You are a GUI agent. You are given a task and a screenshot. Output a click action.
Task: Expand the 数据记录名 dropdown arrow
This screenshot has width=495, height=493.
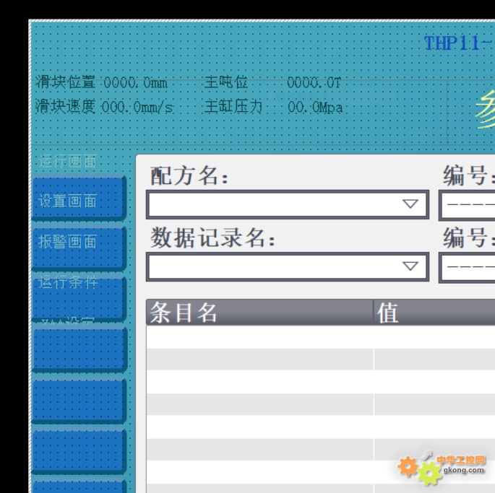point(410,266)
